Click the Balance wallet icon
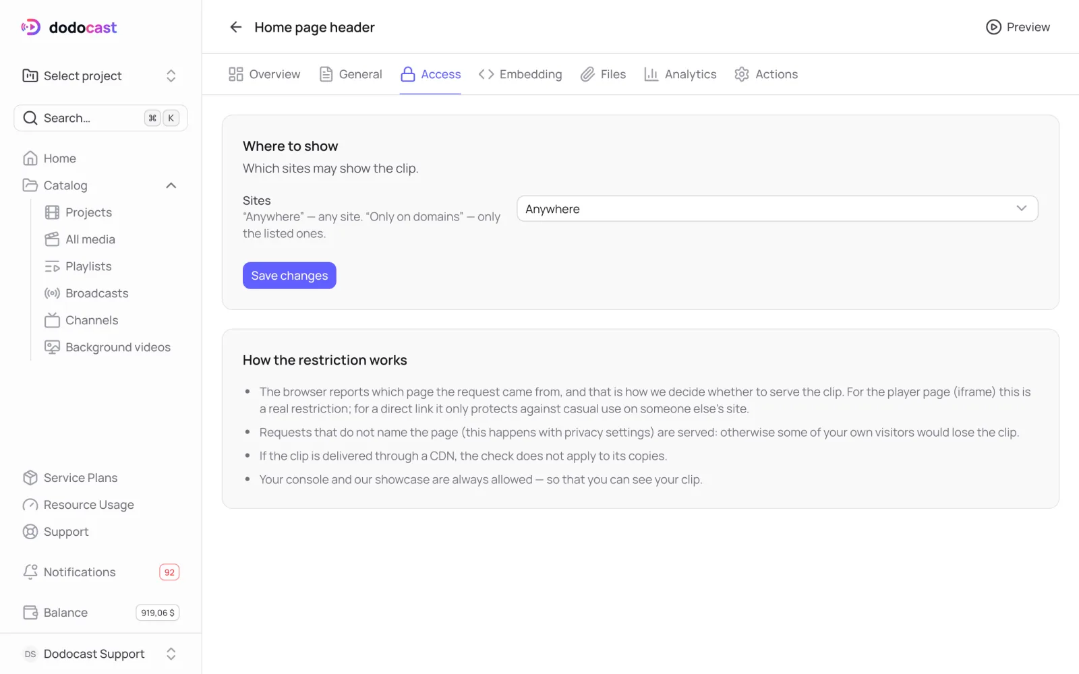 point(30,613)
